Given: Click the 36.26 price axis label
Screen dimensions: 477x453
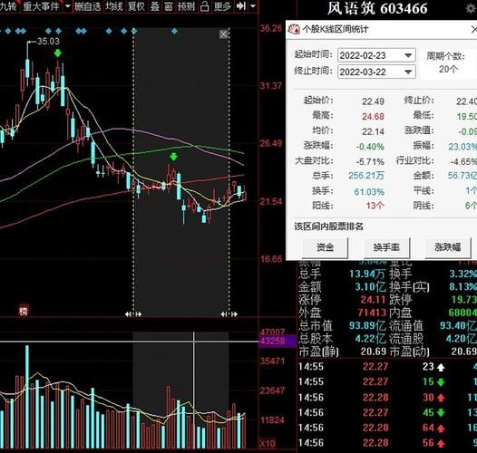Looking at the screenshot, I should tap(271, 28).
